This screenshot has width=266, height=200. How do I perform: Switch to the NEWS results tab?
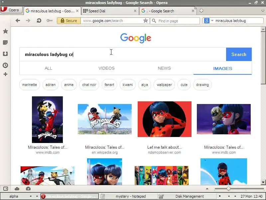pos(164,68)
